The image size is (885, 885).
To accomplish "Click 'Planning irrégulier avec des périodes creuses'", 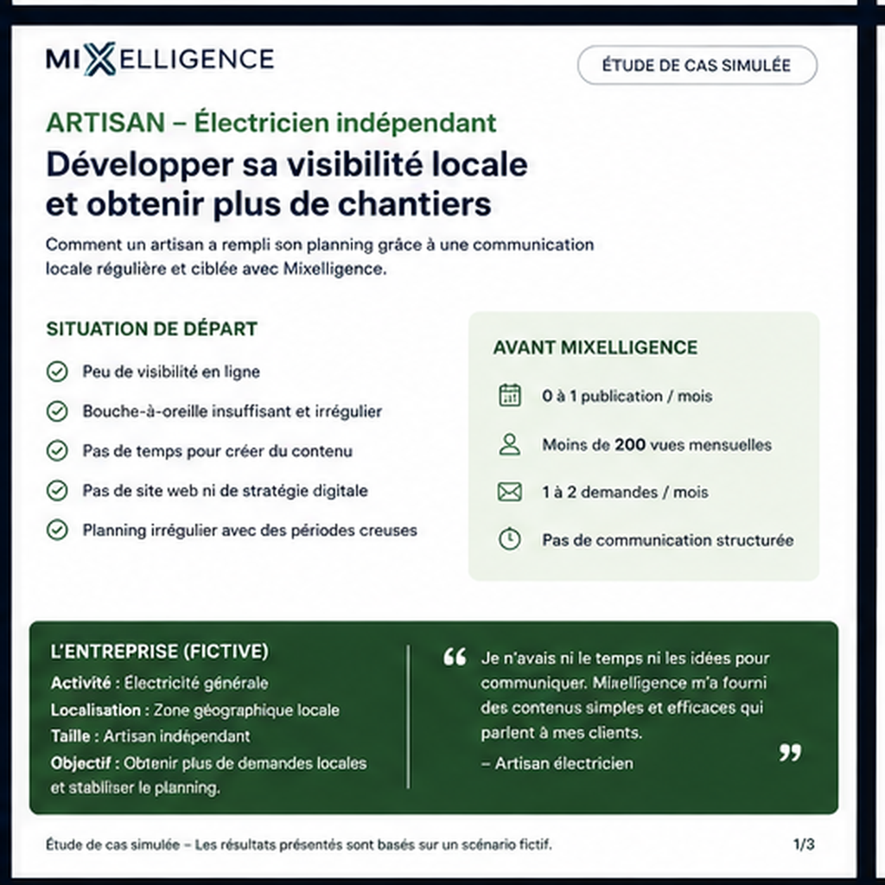I will click(250, 530).
